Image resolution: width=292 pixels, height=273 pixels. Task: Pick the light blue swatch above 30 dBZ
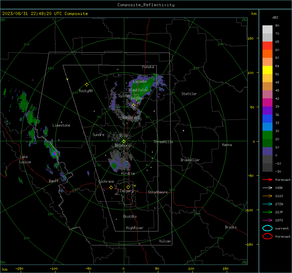pos(267,127)
